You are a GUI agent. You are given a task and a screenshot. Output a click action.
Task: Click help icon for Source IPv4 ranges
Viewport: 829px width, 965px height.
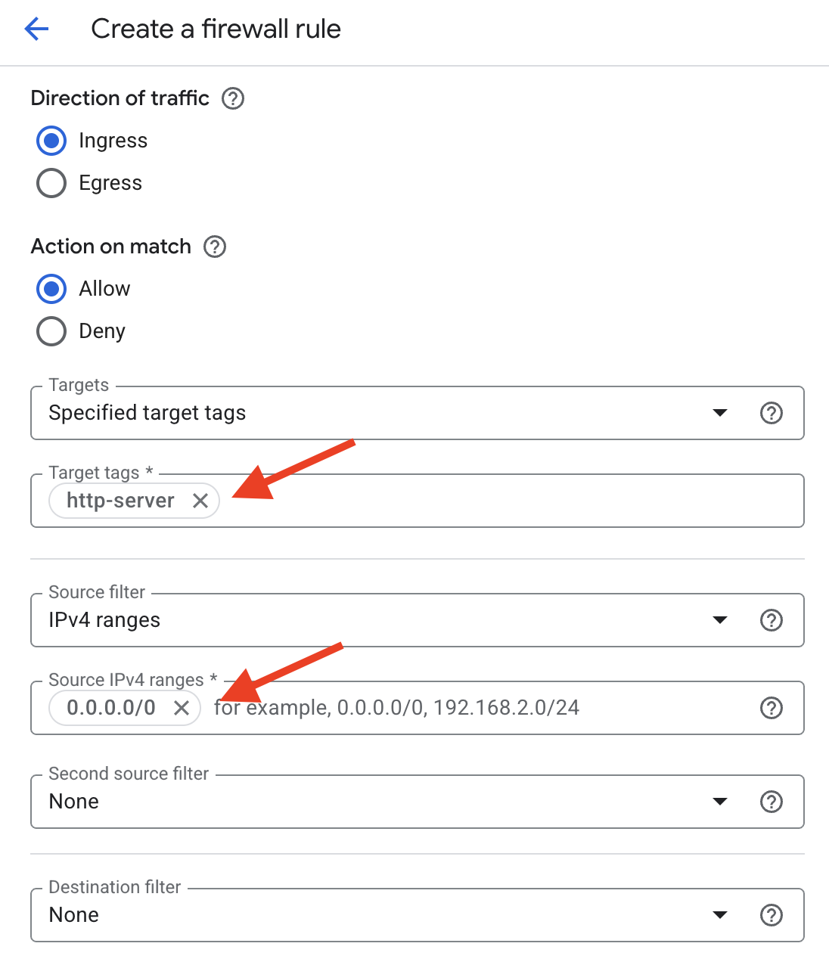click(771, 708)
